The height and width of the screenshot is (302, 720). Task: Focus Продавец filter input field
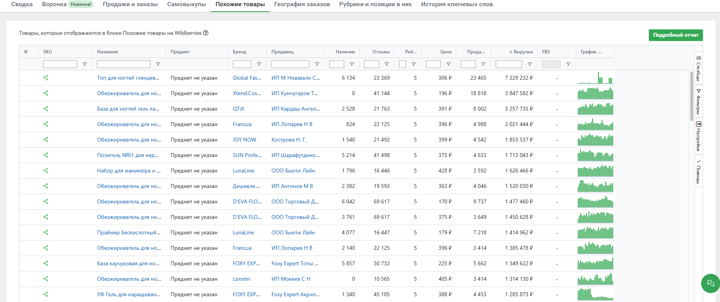290,64
